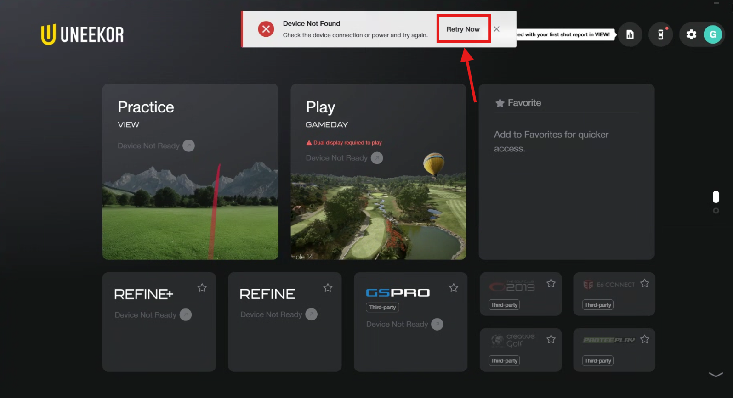Click the Retry Now button

click(x=463, y=29)
